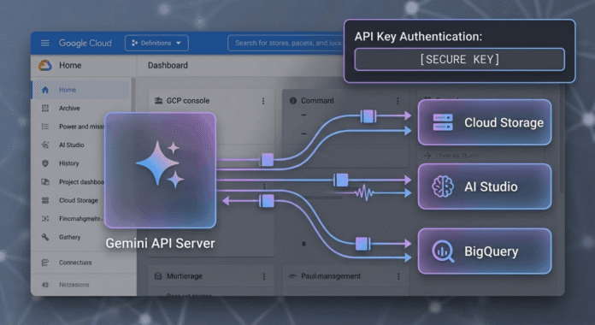
Task: Open Gathery in the sidebar
Action: coord(69,237)
